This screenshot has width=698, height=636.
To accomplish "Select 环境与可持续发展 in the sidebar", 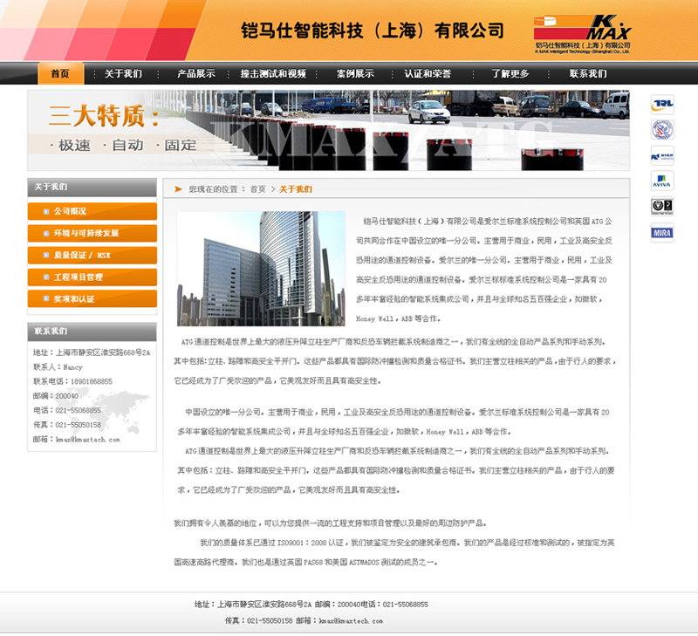I will pyautogui.click(x=92, y=234).
